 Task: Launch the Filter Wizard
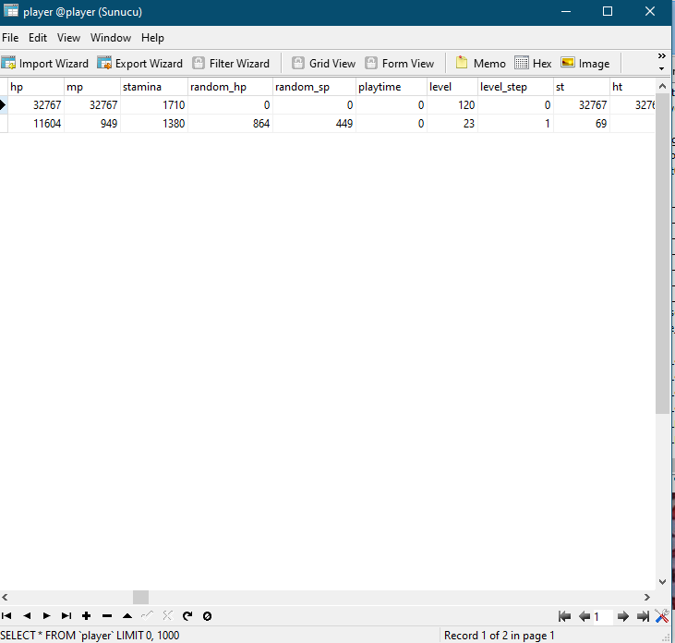[x=231, y=64]
